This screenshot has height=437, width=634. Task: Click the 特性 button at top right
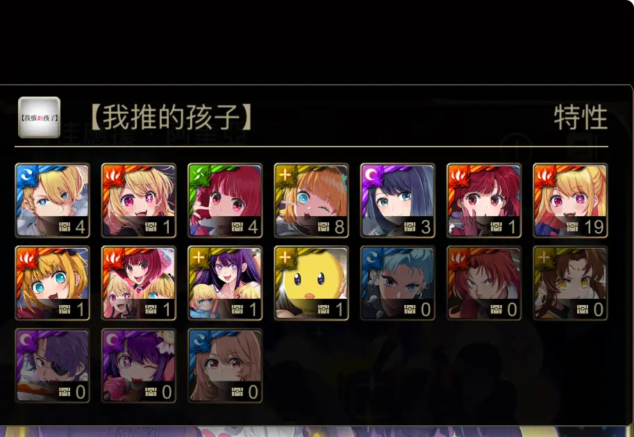581,117
